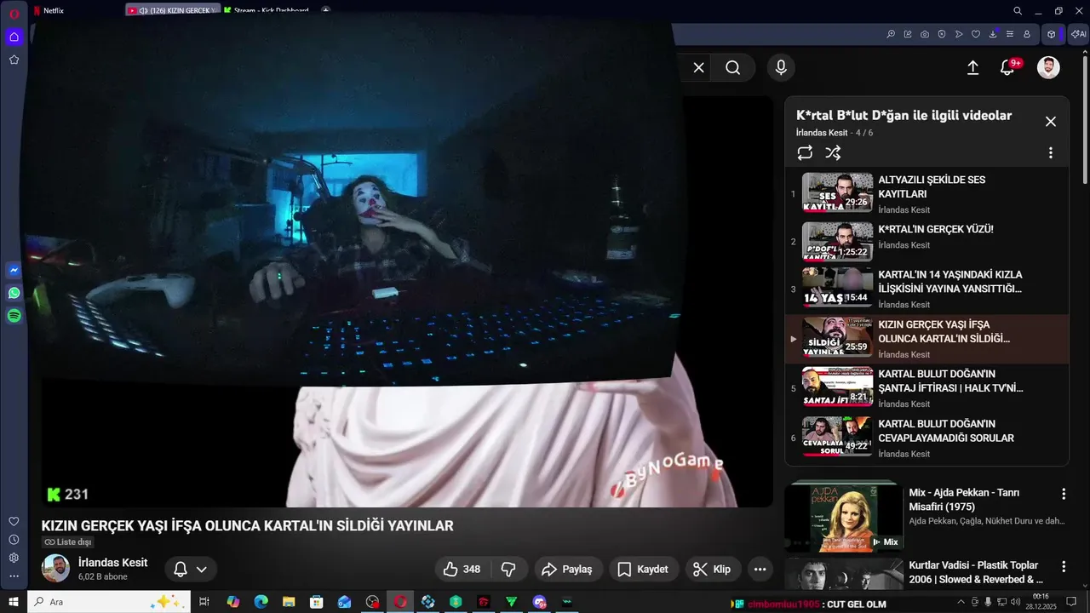Search tabs using title bar magnifier
Screen dimensions: 1090x613
point(1018,11)
